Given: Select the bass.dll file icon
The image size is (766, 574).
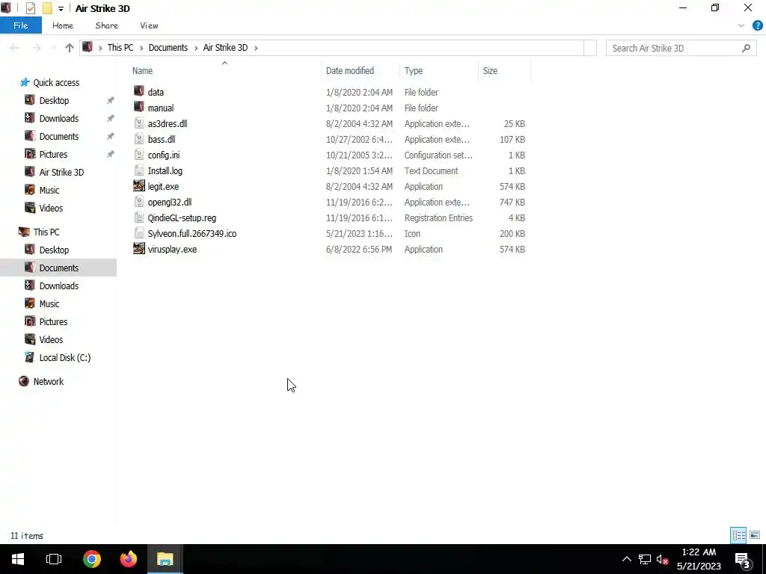Looking at the screenshot, I should [139, 139].
